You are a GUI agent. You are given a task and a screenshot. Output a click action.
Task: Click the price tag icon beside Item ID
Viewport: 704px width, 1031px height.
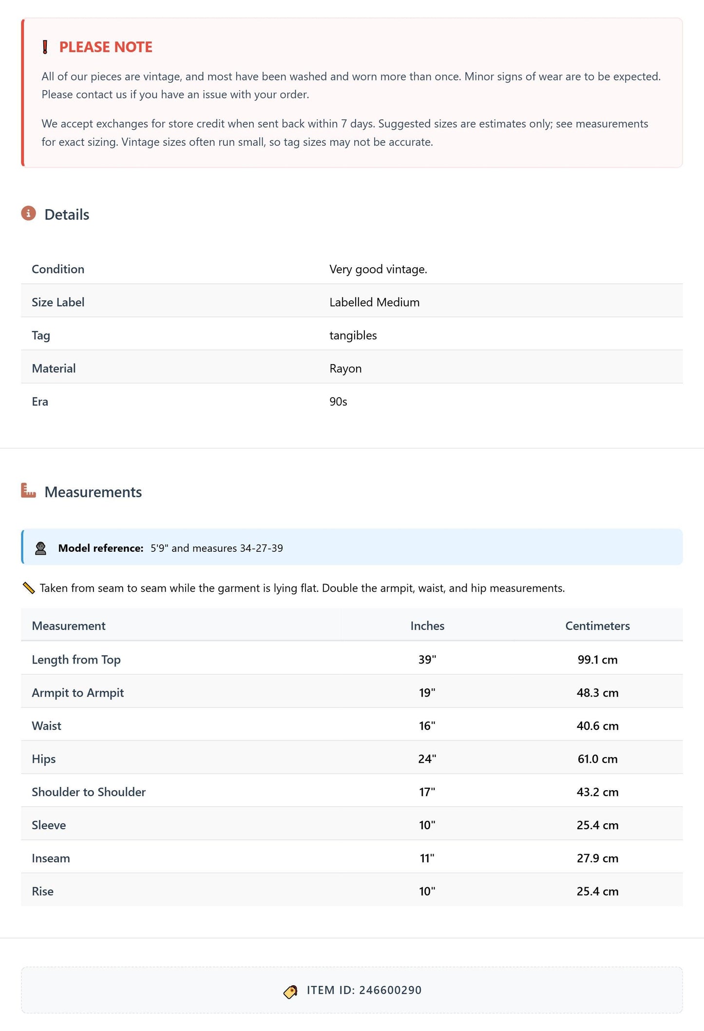coord(290,992)
